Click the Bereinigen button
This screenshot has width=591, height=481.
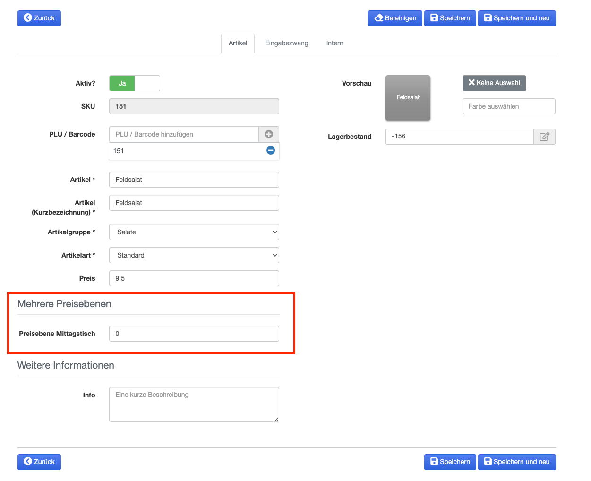pos(395,18)
